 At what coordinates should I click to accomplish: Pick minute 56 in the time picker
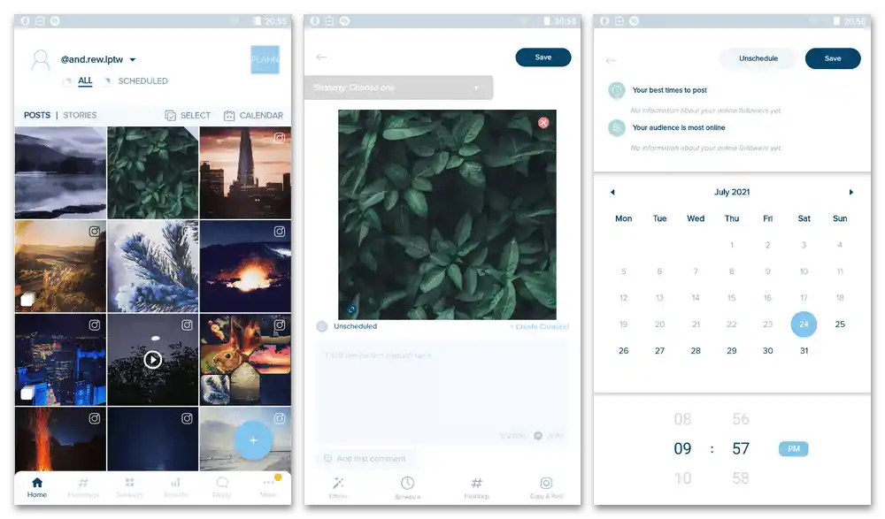tap(741, 419)
